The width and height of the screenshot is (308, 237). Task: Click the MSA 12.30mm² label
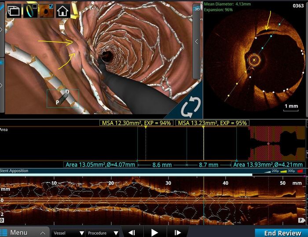click(136, 123)
